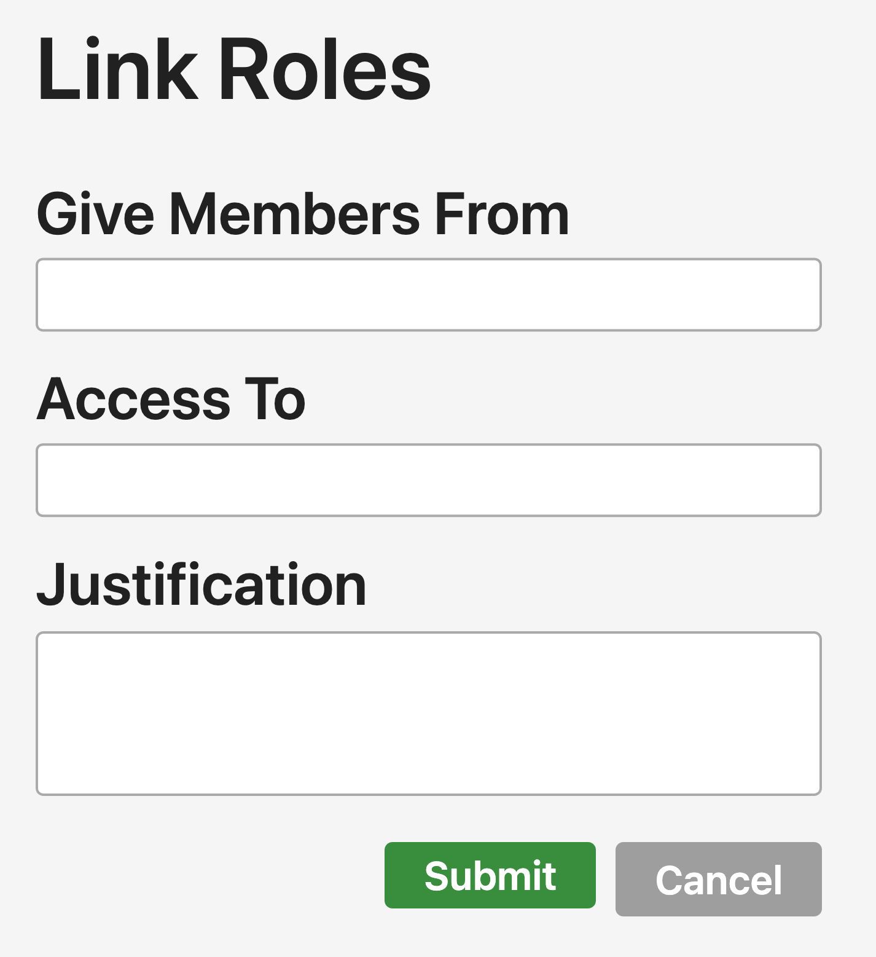Screen dimensions: 876x957
Task: Select the Link Roles title text
Action: pos(233,69)
